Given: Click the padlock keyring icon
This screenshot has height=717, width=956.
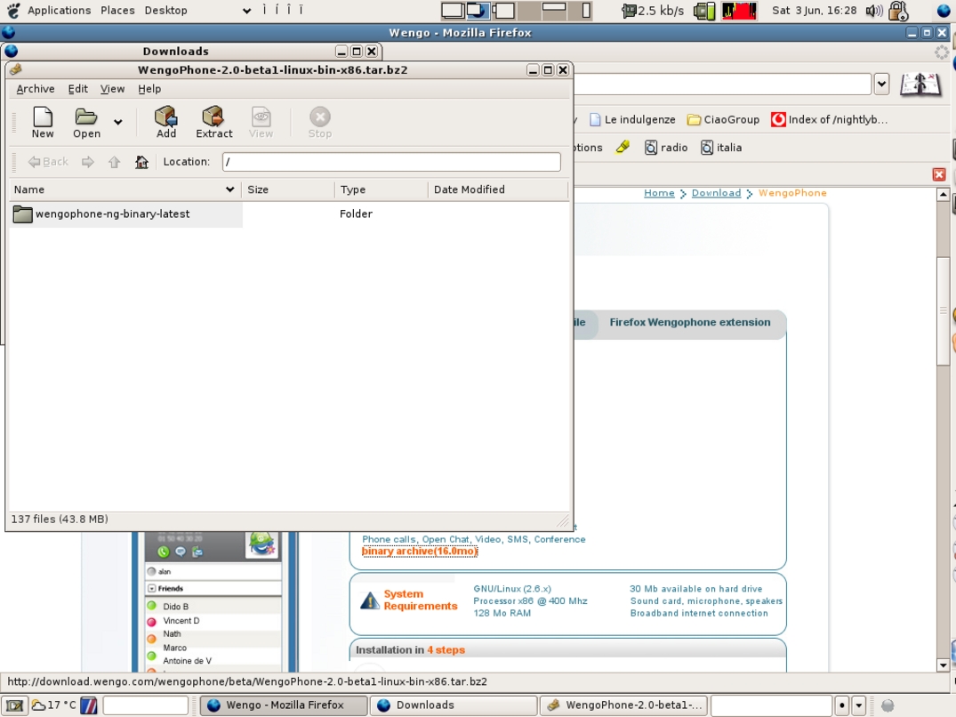Looking at the screenshot, I should click(x=899, y=11).
